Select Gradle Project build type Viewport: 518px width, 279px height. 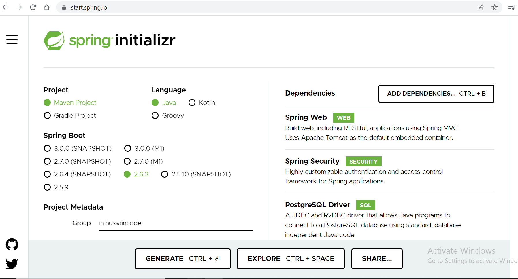(x=47, y=115)
